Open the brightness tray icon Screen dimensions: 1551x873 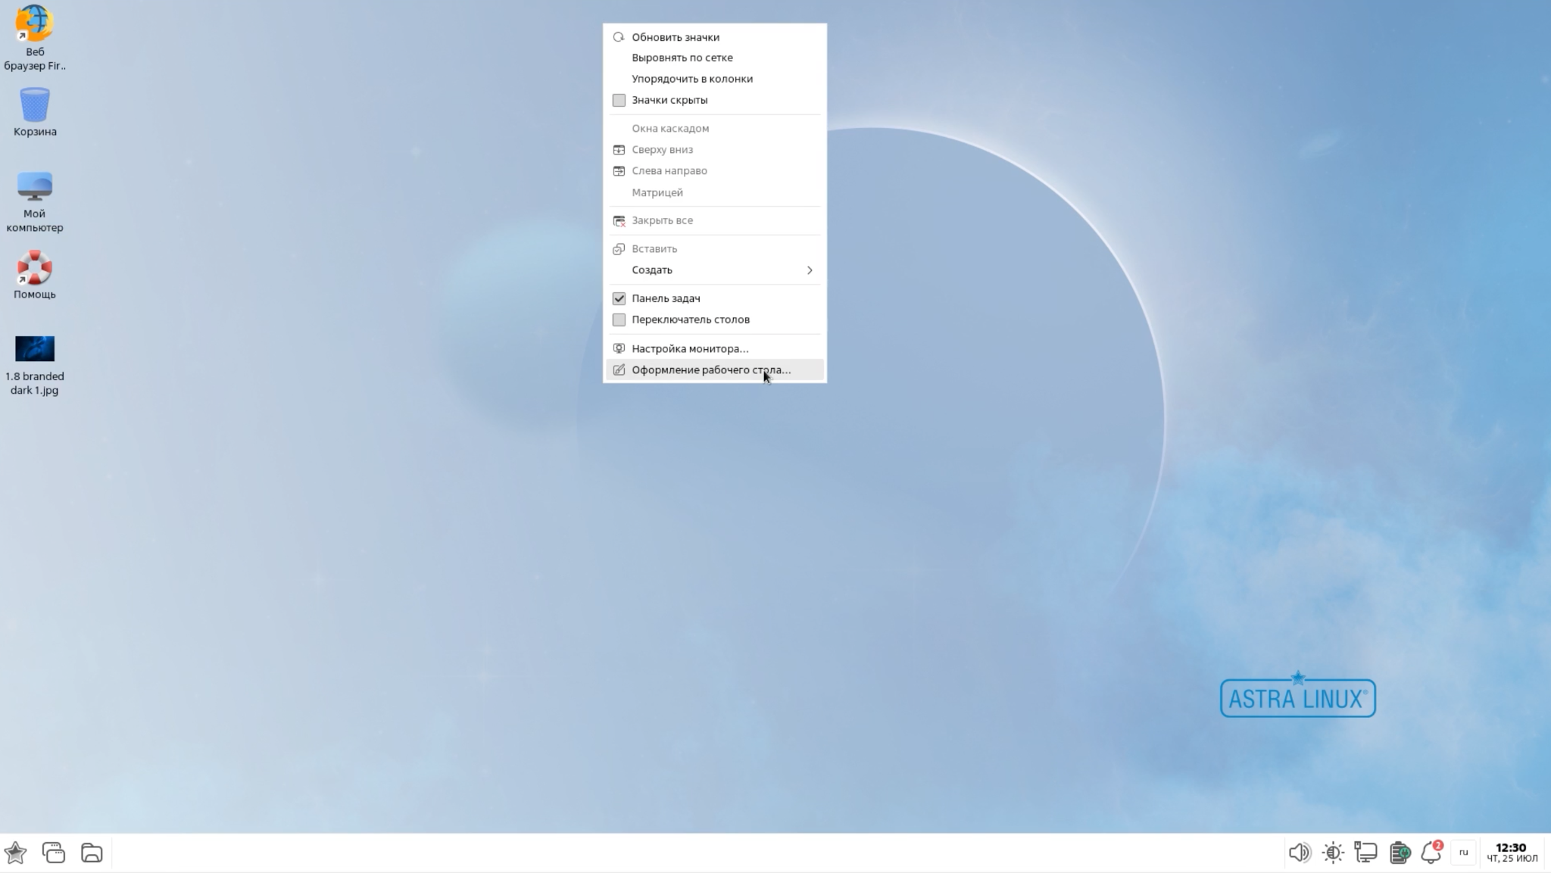[1333, 853]
